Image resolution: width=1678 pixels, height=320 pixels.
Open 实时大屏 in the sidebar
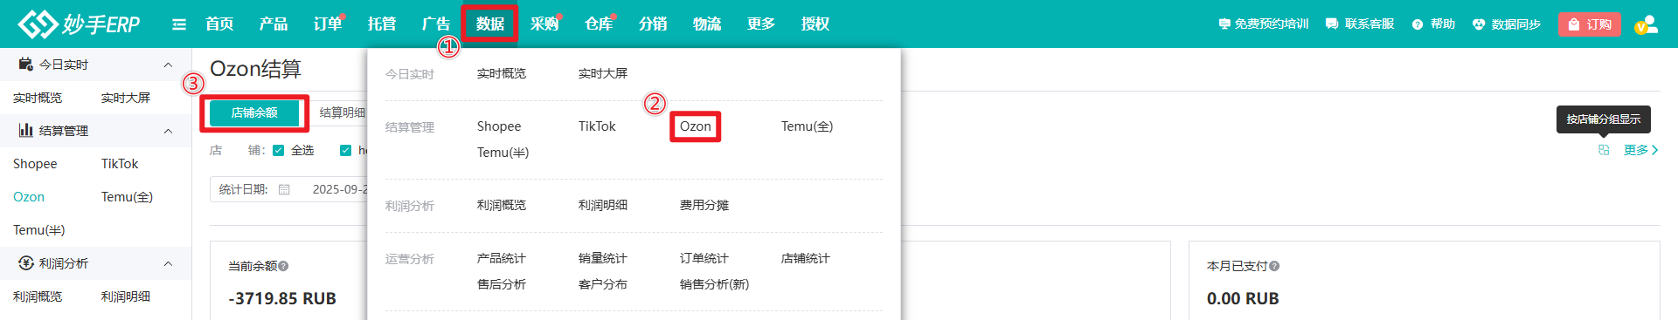click(x=126, y=98)
